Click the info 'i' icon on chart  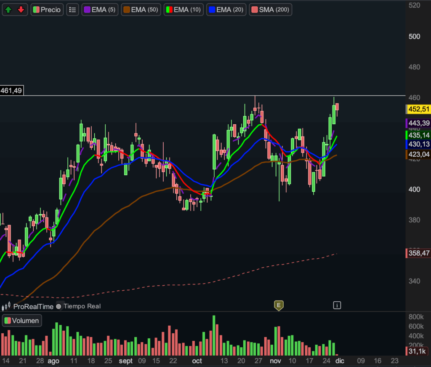point(337,305)
